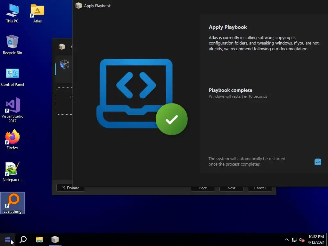
Task: Open the clock and date flyout
Action: pos(316,240)
